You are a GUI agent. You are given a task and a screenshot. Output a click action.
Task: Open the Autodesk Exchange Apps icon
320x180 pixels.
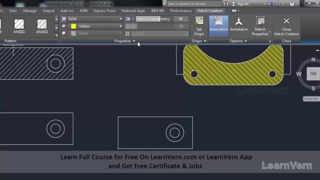point(270,3)
